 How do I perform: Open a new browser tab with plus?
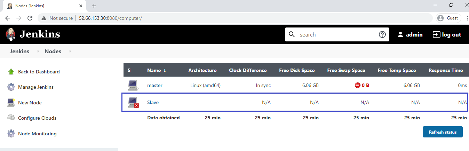[94, 6]
